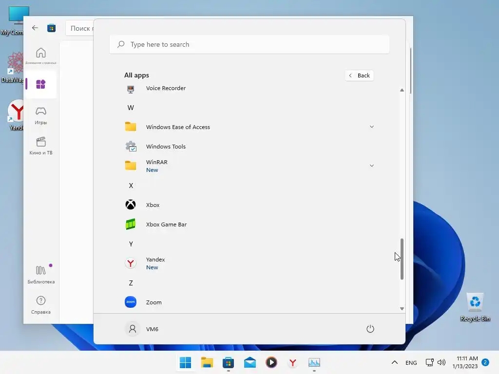Click the Store back arrow
499x374 pixels.
(35, 28)
